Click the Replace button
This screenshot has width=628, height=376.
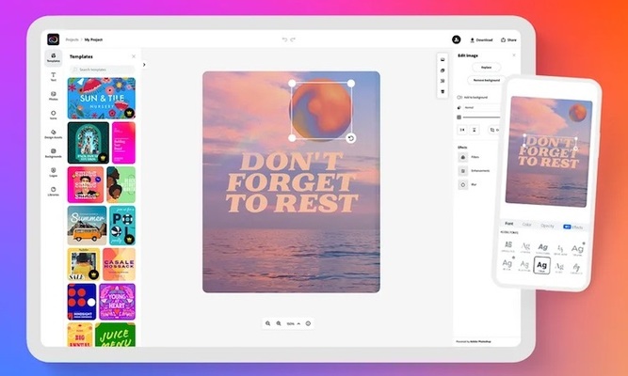[486, 67]
